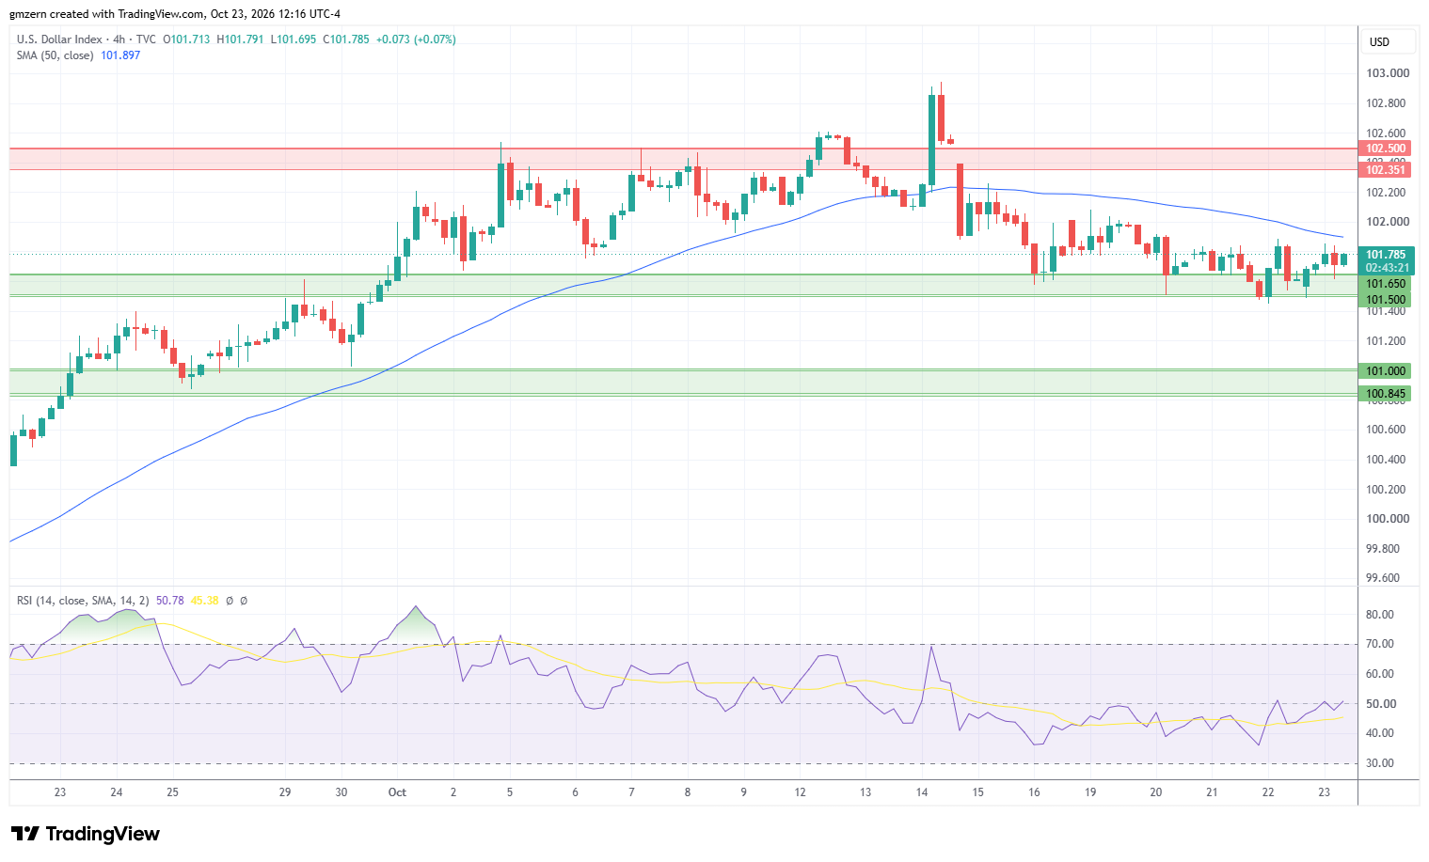Click the red 102.500 price label
Viewport: 1429px width, 862px height.
(x=1386, y=149)
